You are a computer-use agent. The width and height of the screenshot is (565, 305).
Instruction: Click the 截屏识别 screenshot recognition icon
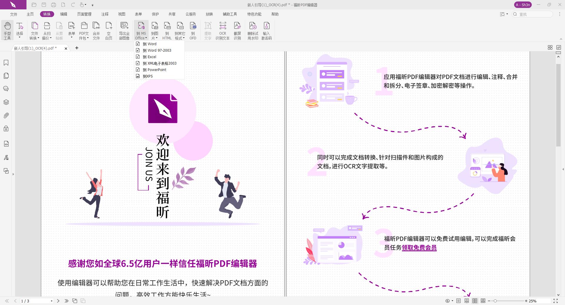point(237,30)
